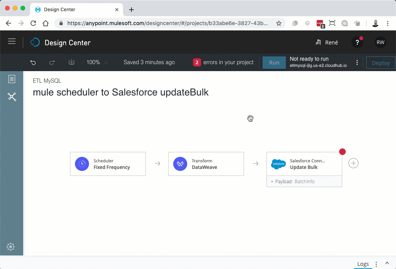Open the hamburger navigation menu
This screenshot has width=396, height=269.
[x=12, y=41]
